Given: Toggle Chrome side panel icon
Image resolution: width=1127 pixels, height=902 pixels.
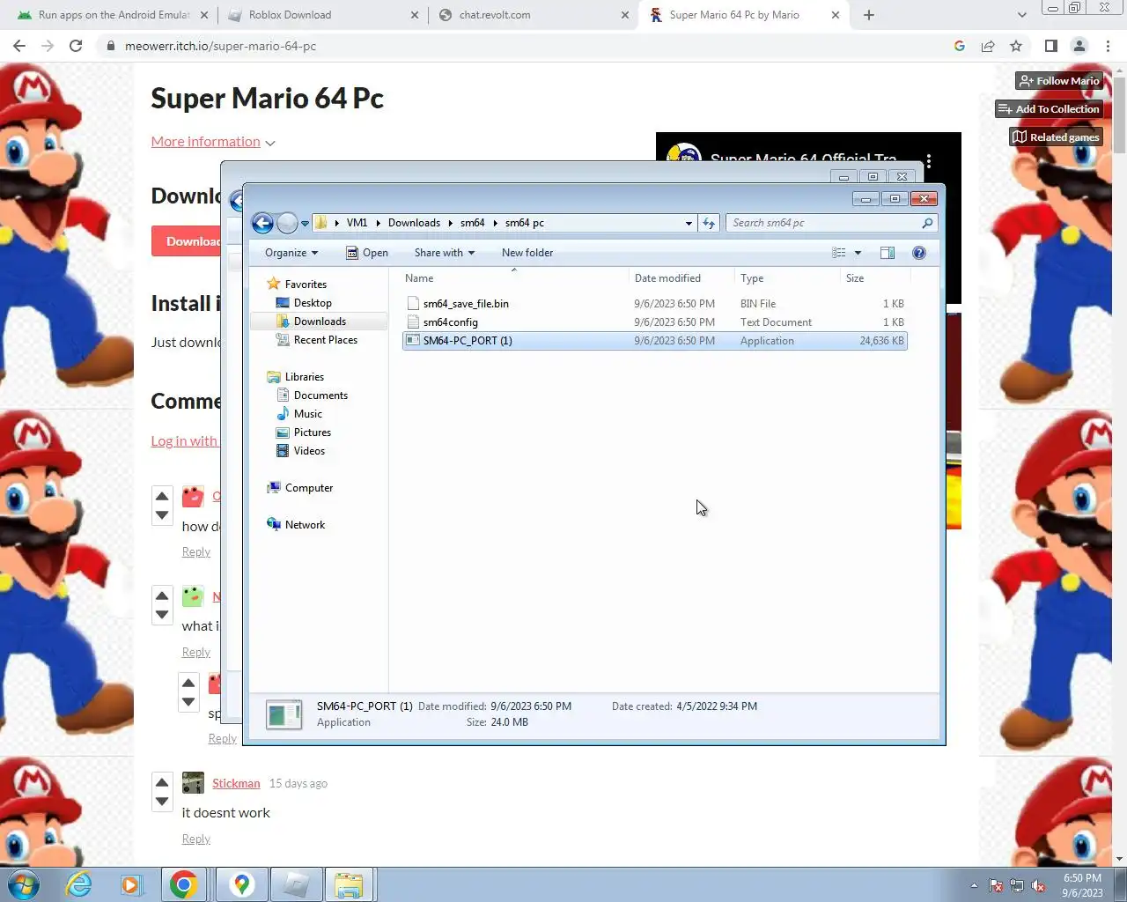Looking at the screenshot, I should [x=1051, y=46].
